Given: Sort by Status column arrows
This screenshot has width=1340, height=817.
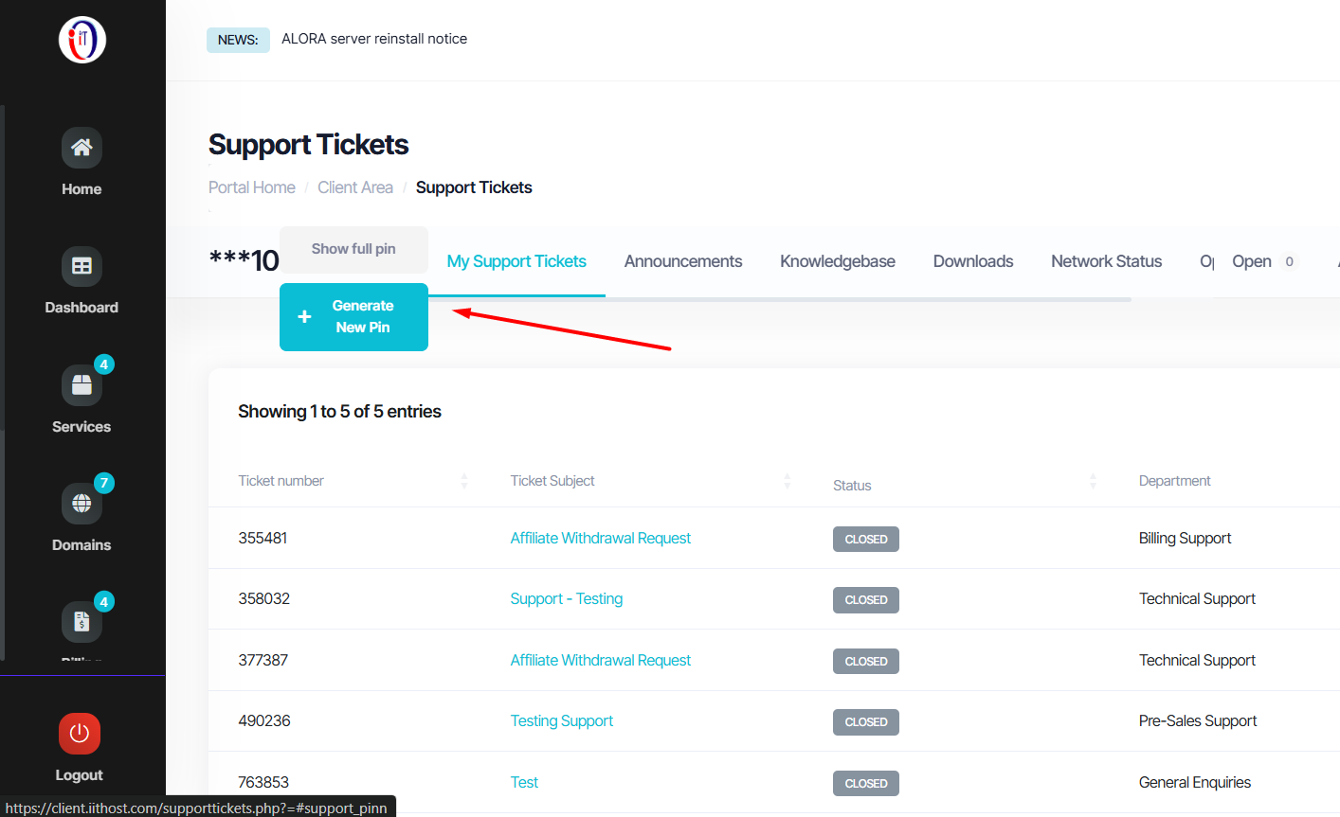Looking at the screenshot, I should point(1093,481).
